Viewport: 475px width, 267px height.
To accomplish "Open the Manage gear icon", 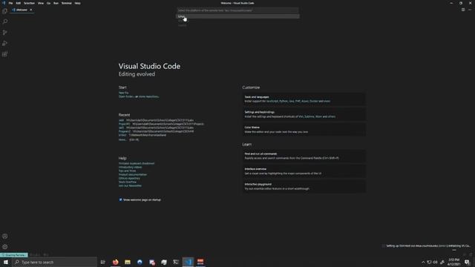I will tap(5, 247).
